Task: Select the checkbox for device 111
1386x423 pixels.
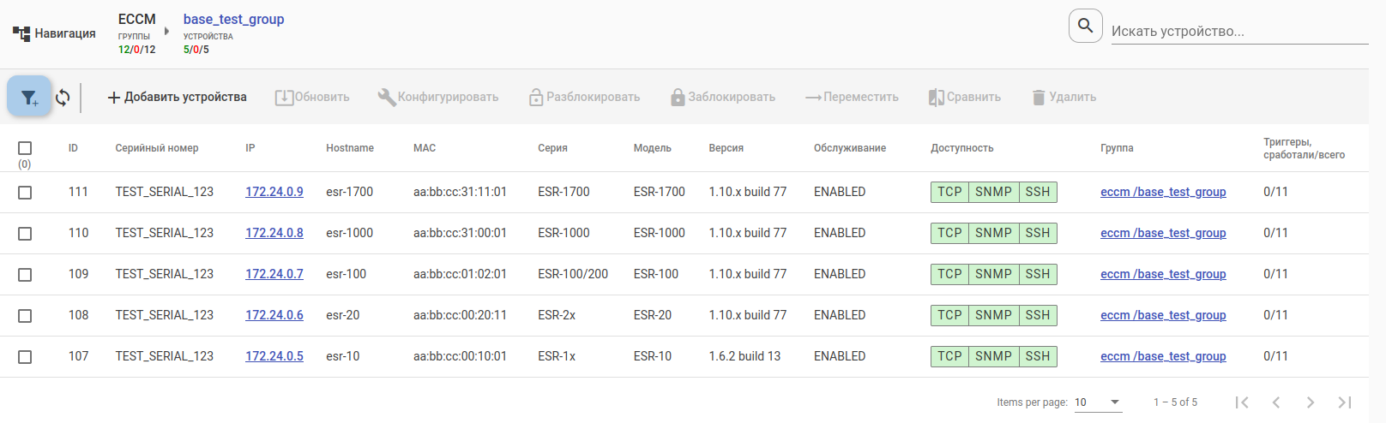Action: pyautogui.click(x=25, y=193)
